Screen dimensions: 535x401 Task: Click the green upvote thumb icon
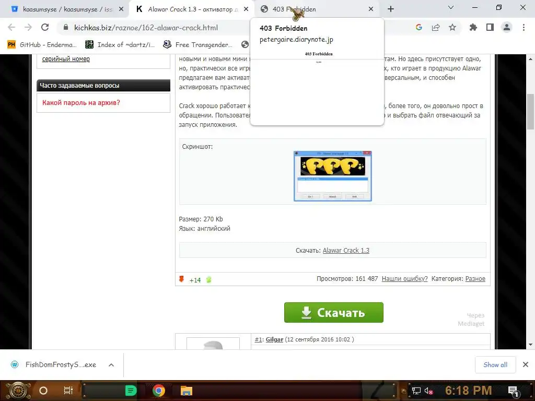click(x=208, y=280)
